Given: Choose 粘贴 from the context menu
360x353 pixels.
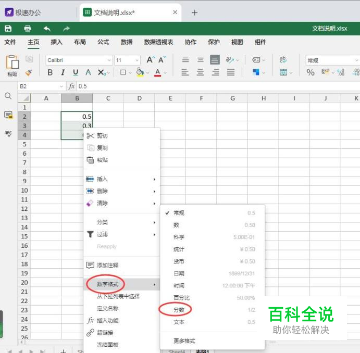Looking at the screenshot, I should click(x=121, y=160).
